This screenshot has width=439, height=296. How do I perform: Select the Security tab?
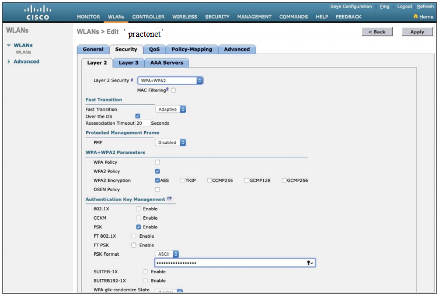coord(126,49)
